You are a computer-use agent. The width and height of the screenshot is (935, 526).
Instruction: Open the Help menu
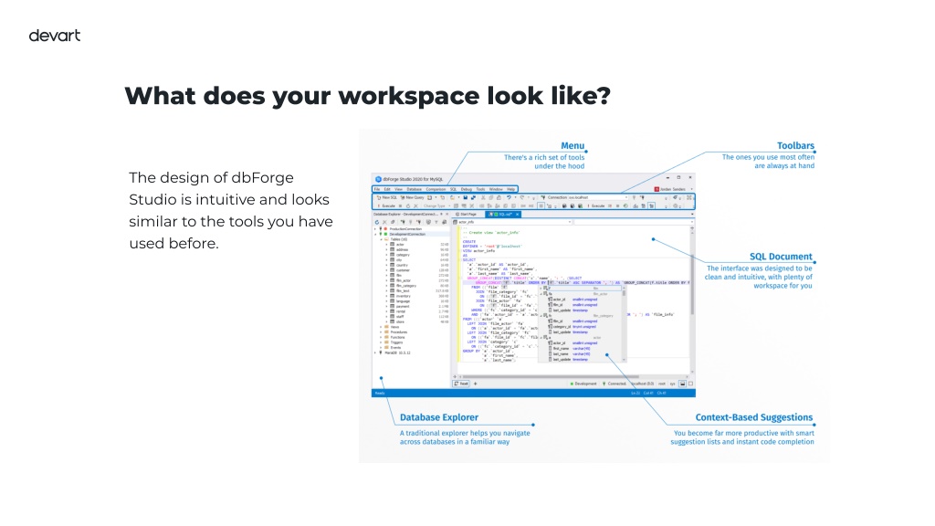pos(511,189)
